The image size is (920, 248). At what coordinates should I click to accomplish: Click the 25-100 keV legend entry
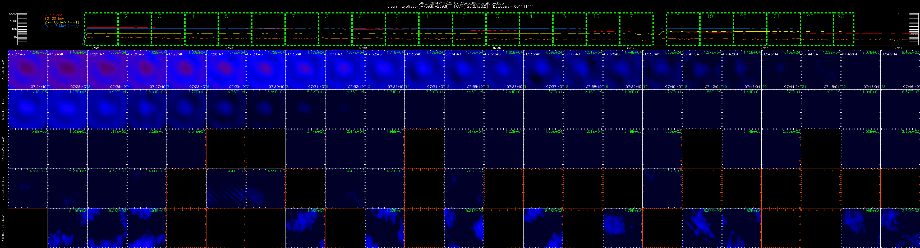tap(61, 22)
